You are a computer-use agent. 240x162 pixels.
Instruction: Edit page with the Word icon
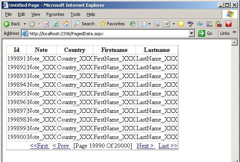pyautogui.click(x=166, y=24)
